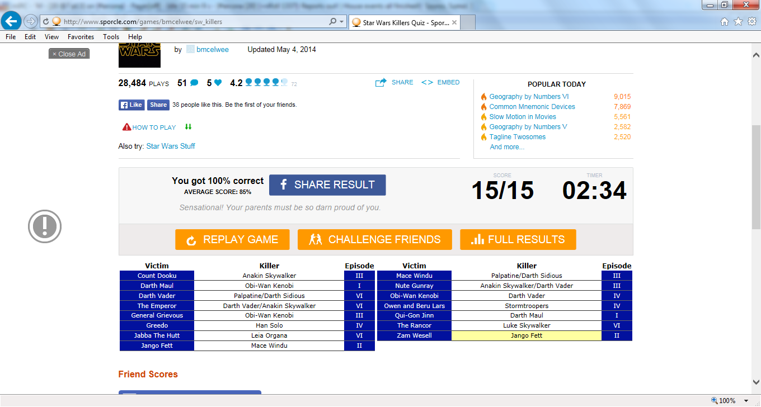The image size is (761, 407).
Task: Open the File menu
Action: [x=11, y=37]
